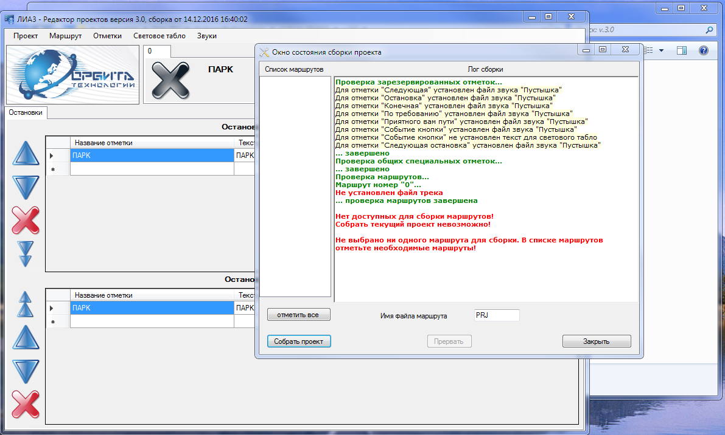725x435 pixels.
Task: Click the move-down arrow beside the upper stops table
Action: tap(26, 186)
